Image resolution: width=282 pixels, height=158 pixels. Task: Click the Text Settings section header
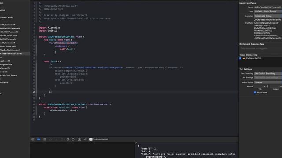(x=245, y=69)
